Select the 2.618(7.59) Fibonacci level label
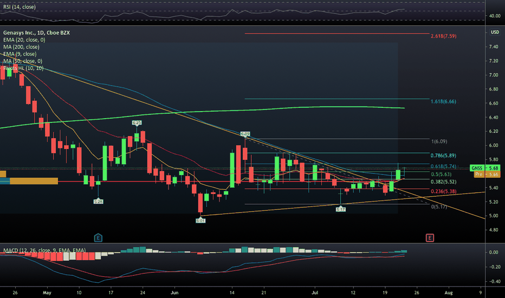 [443, 36]
